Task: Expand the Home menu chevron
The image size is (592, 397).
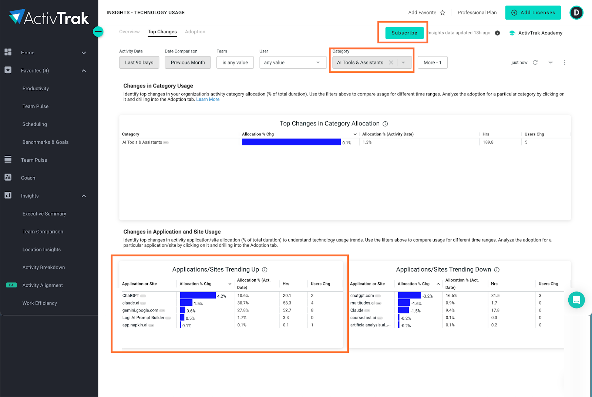Action: [84, 53]
